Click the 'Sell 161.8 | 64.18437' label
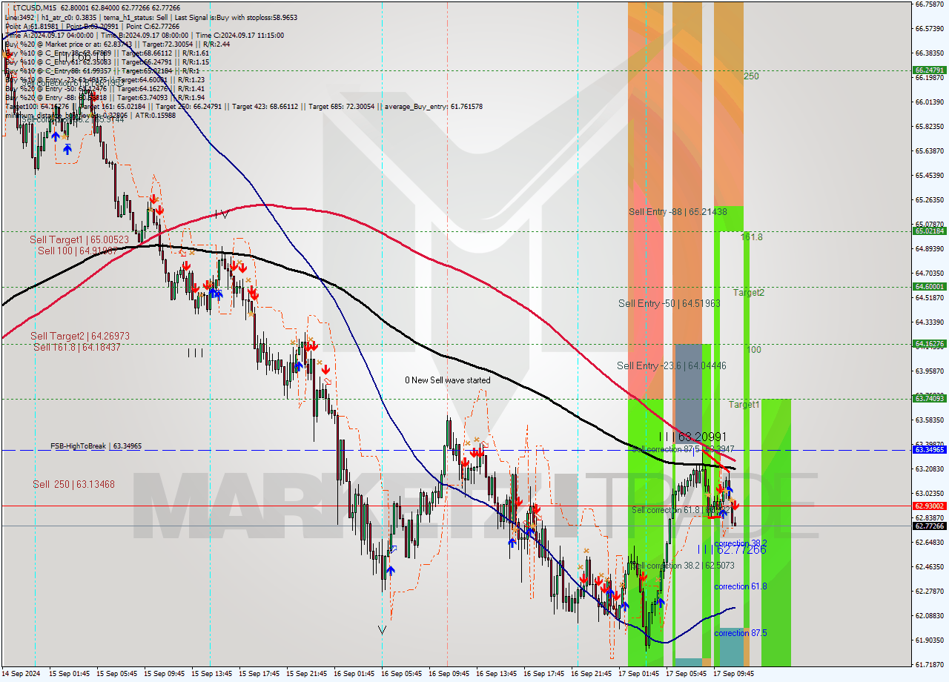This screenshot has height=682, width=949. tap(76, 347)
